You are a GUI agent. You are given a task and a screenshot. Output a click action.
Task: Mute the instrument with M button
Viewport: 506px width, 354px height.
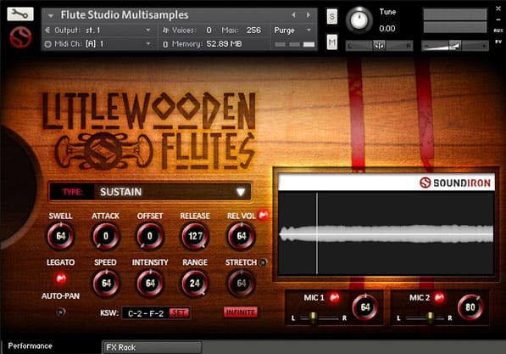332,42
